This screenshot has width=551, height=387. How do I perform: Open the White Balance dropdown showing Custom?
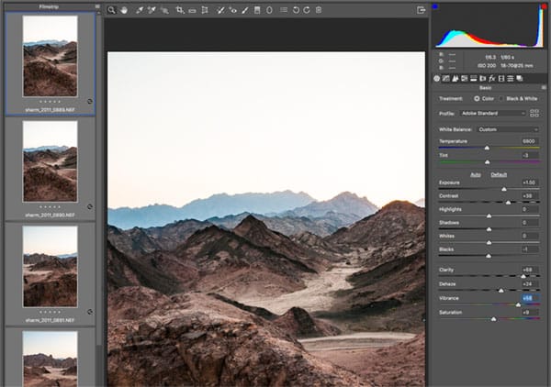508,129
